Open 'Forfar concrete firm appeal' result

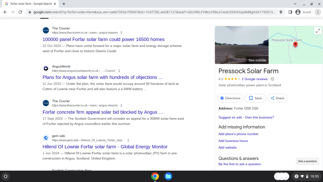103,112
